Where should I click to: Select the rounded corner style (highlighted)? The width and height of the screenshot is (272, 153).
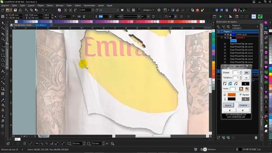click(x=230, y=84)
